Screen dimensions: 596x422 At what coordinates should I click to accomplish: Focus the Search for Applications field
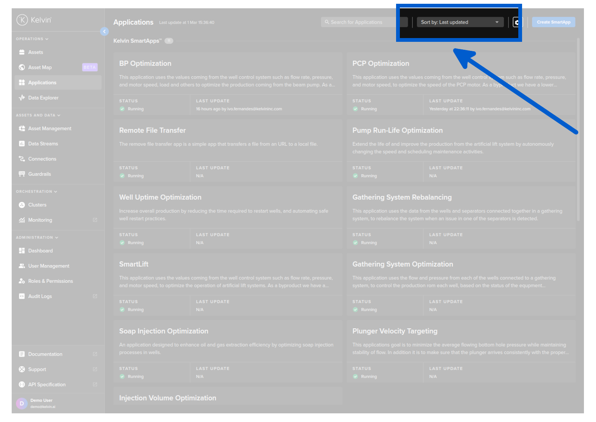(x=358, y=23)
